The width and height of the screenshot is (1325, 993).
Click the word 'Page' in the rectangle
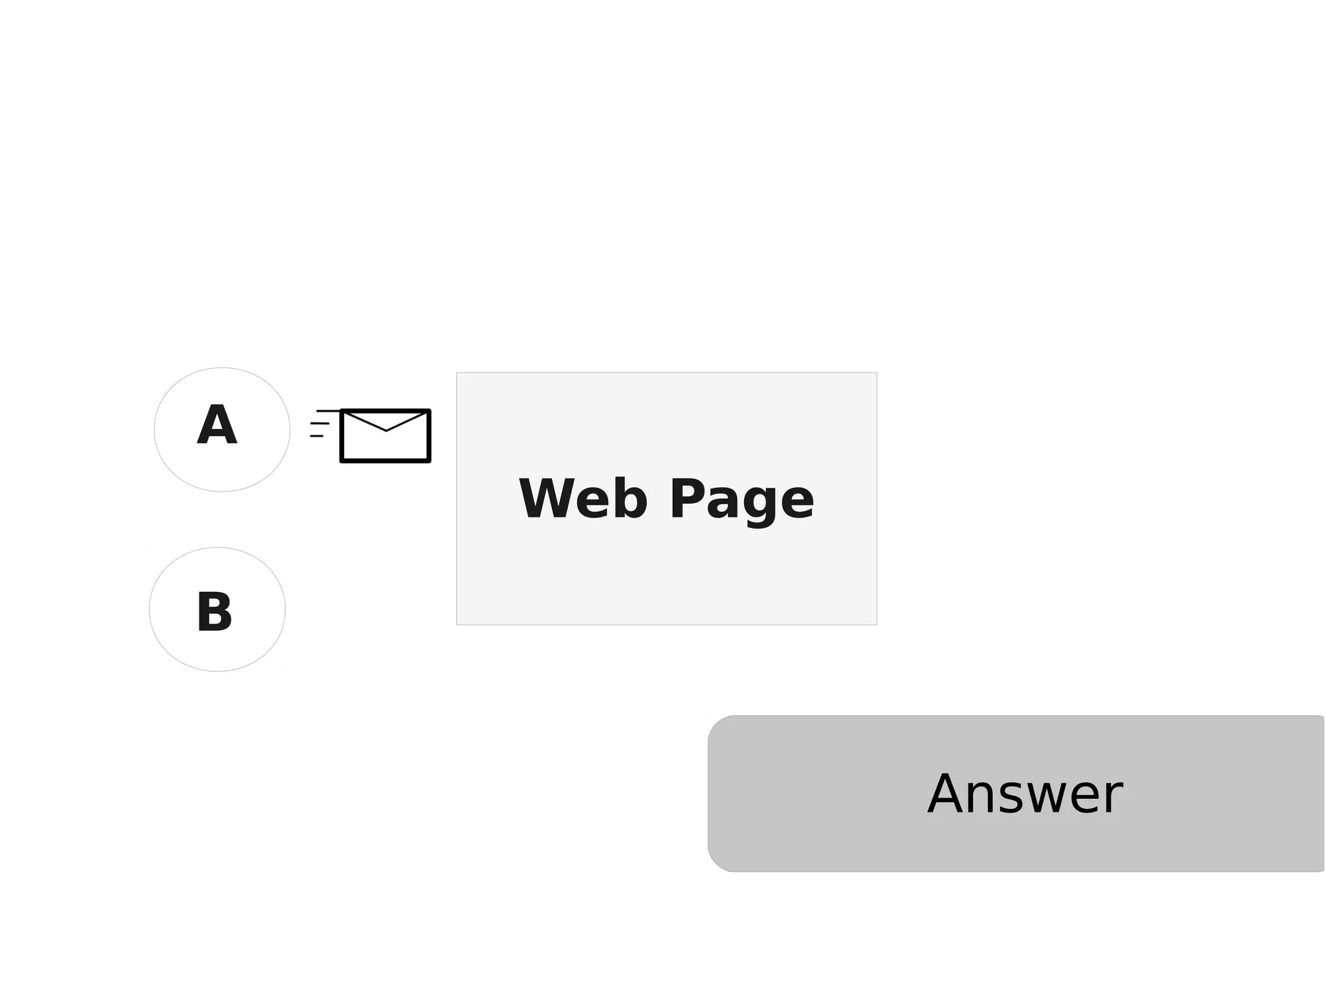741,499
